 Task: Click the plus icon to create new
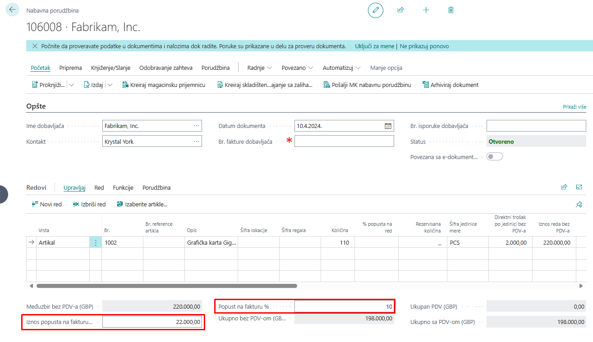pos(426,10)
